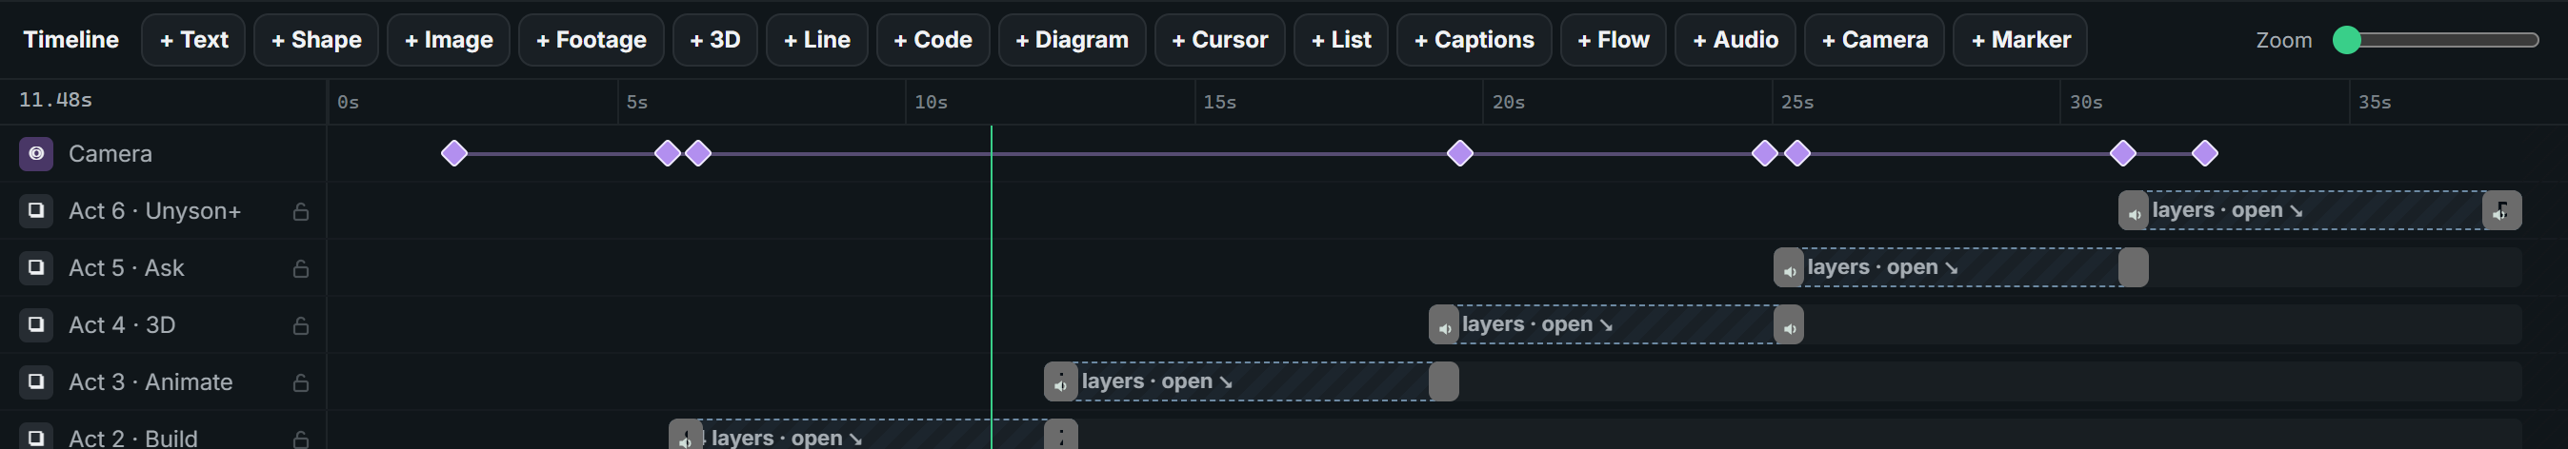Add a new Text layer
The height and width of the screenshot is (449, 2568).
point(193,40)
